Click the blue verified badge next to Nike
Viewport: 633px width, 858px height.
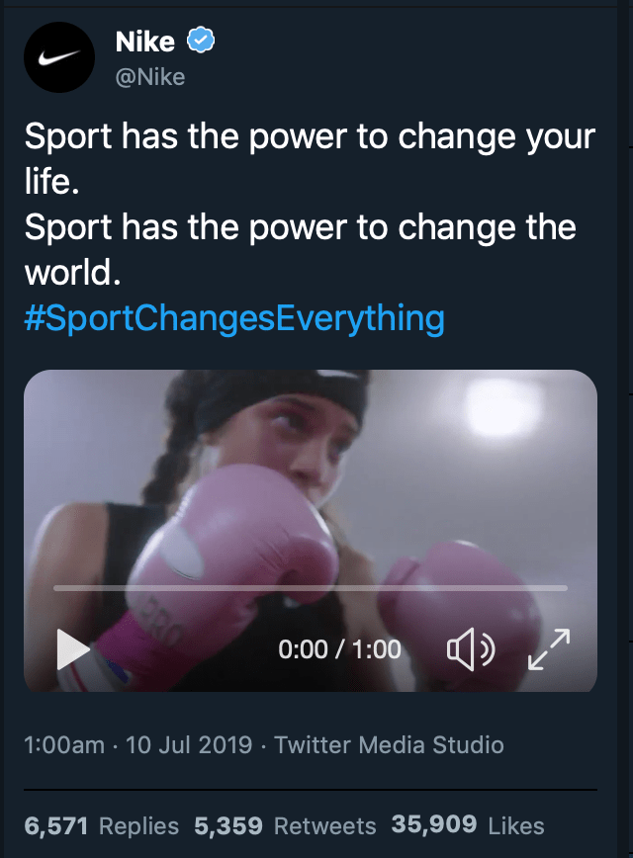click(200, 41)
